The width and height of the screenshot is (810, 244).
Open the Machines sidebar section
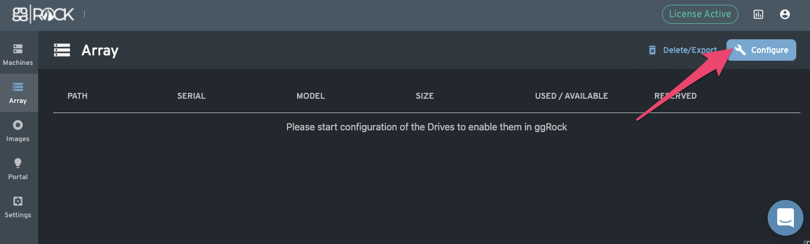18,54
